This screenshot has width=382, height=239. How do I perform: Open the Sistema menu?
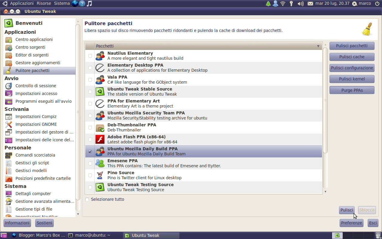point(62,3)
